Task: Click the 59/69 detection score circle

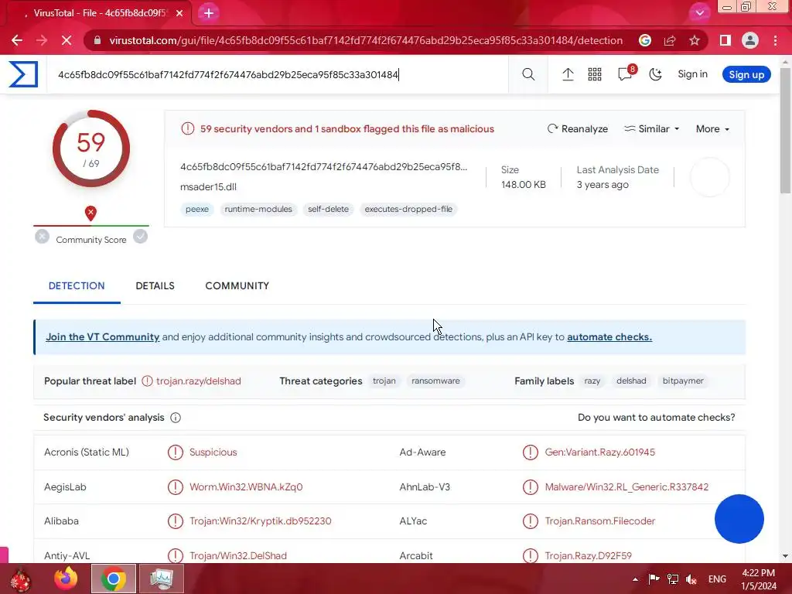Action: click(91, 148)
